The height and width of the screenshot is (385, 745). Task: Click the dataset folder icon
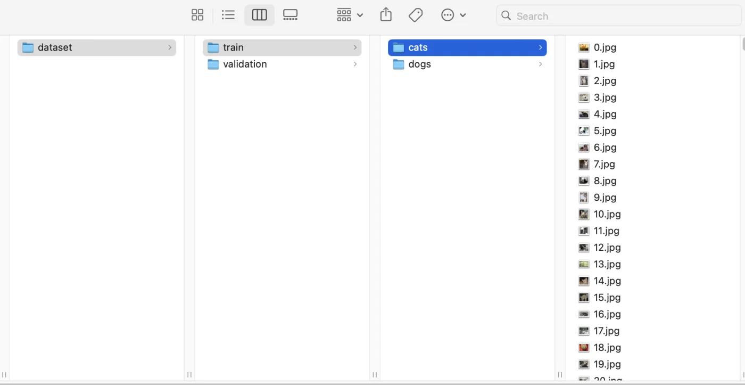(28, 47)
